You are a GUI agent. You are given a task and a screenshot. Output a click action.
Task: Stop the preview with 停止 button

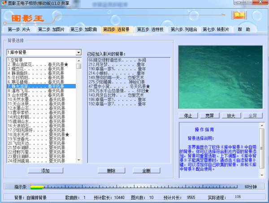coord(189,115)
